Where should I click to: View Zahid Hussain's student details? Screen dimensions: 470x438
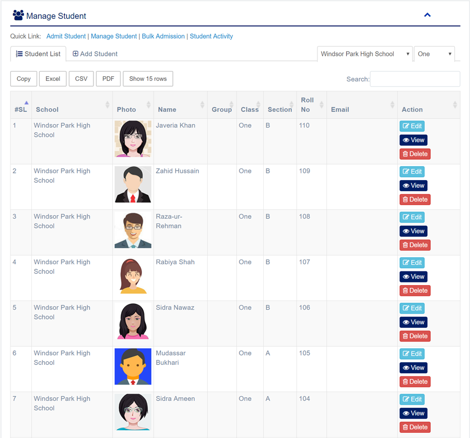(x=413, y=186)
